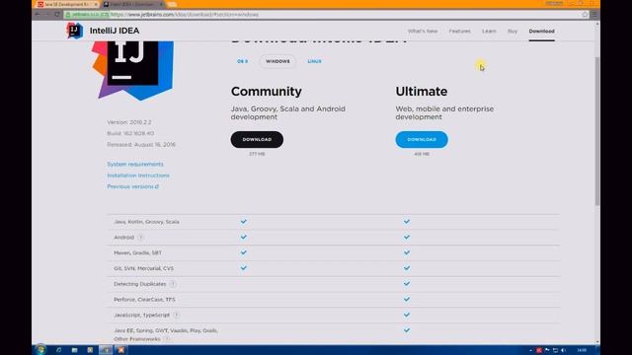Click the 'Released: August 16, 2016' text

[141, 145]
